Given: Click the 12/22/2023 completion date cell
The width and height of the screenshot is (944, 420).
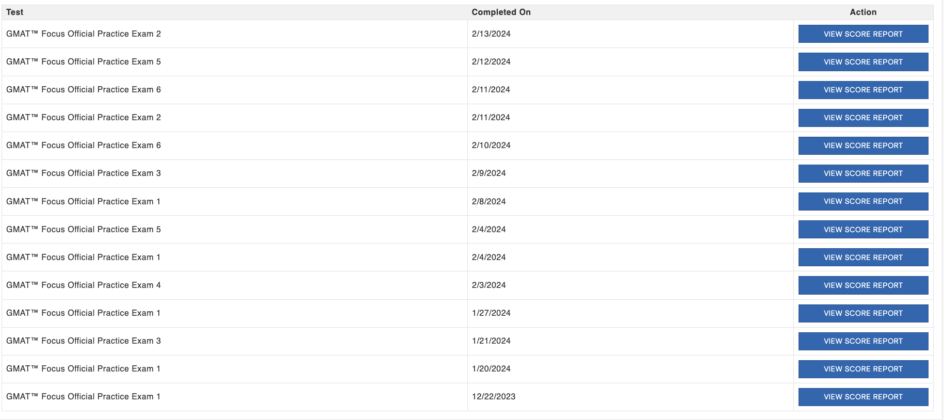Looking at the screenshot, I should [494, 396].
